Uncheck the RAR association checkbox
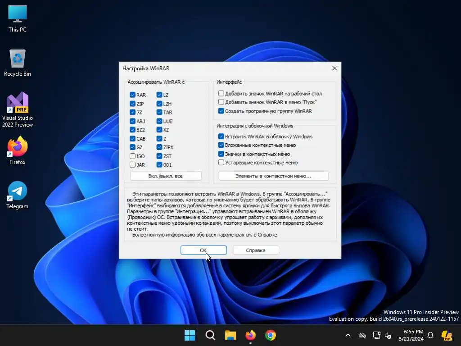This screenshot has height=346, width=461. [x=132, y=95]
